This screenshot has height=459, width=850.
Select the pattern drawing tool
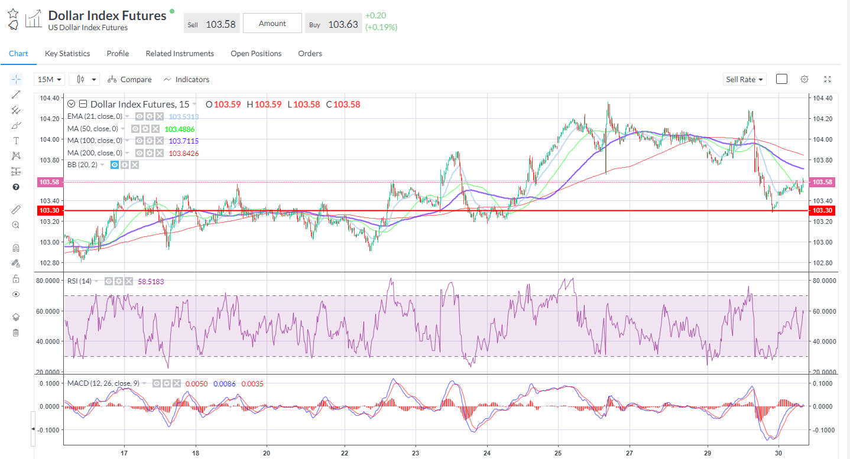[16, 156]
